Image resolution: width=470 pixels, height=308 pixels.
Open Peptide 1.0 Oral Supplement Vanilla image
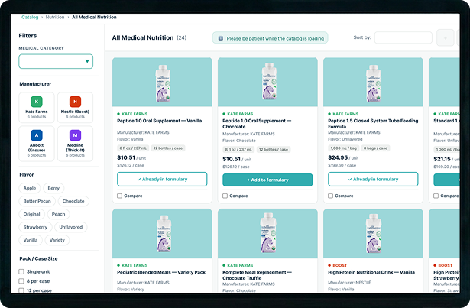pos(162,83)
